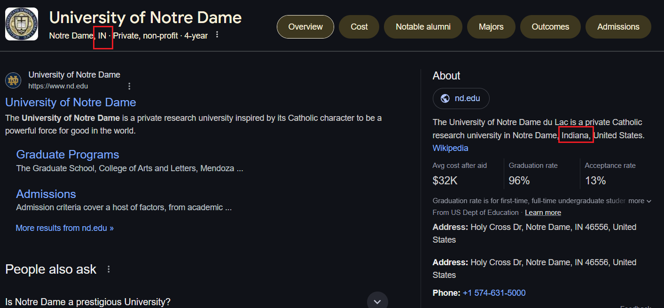Click the 'Acceptance rate' label
This screenshot has width=664, height=308.
tap(610, 166)
